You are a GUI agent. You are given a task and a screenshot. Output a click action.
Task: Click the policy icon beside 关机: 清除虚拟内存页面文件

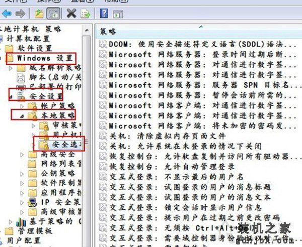[103, 136]
